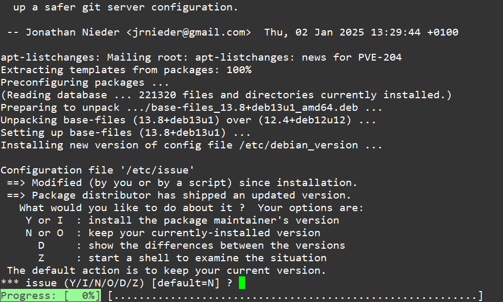The height and width of the screenshot is (302, 503).
Task: Click the 'PVE-204' hostname text
Action: click(380, 57)
